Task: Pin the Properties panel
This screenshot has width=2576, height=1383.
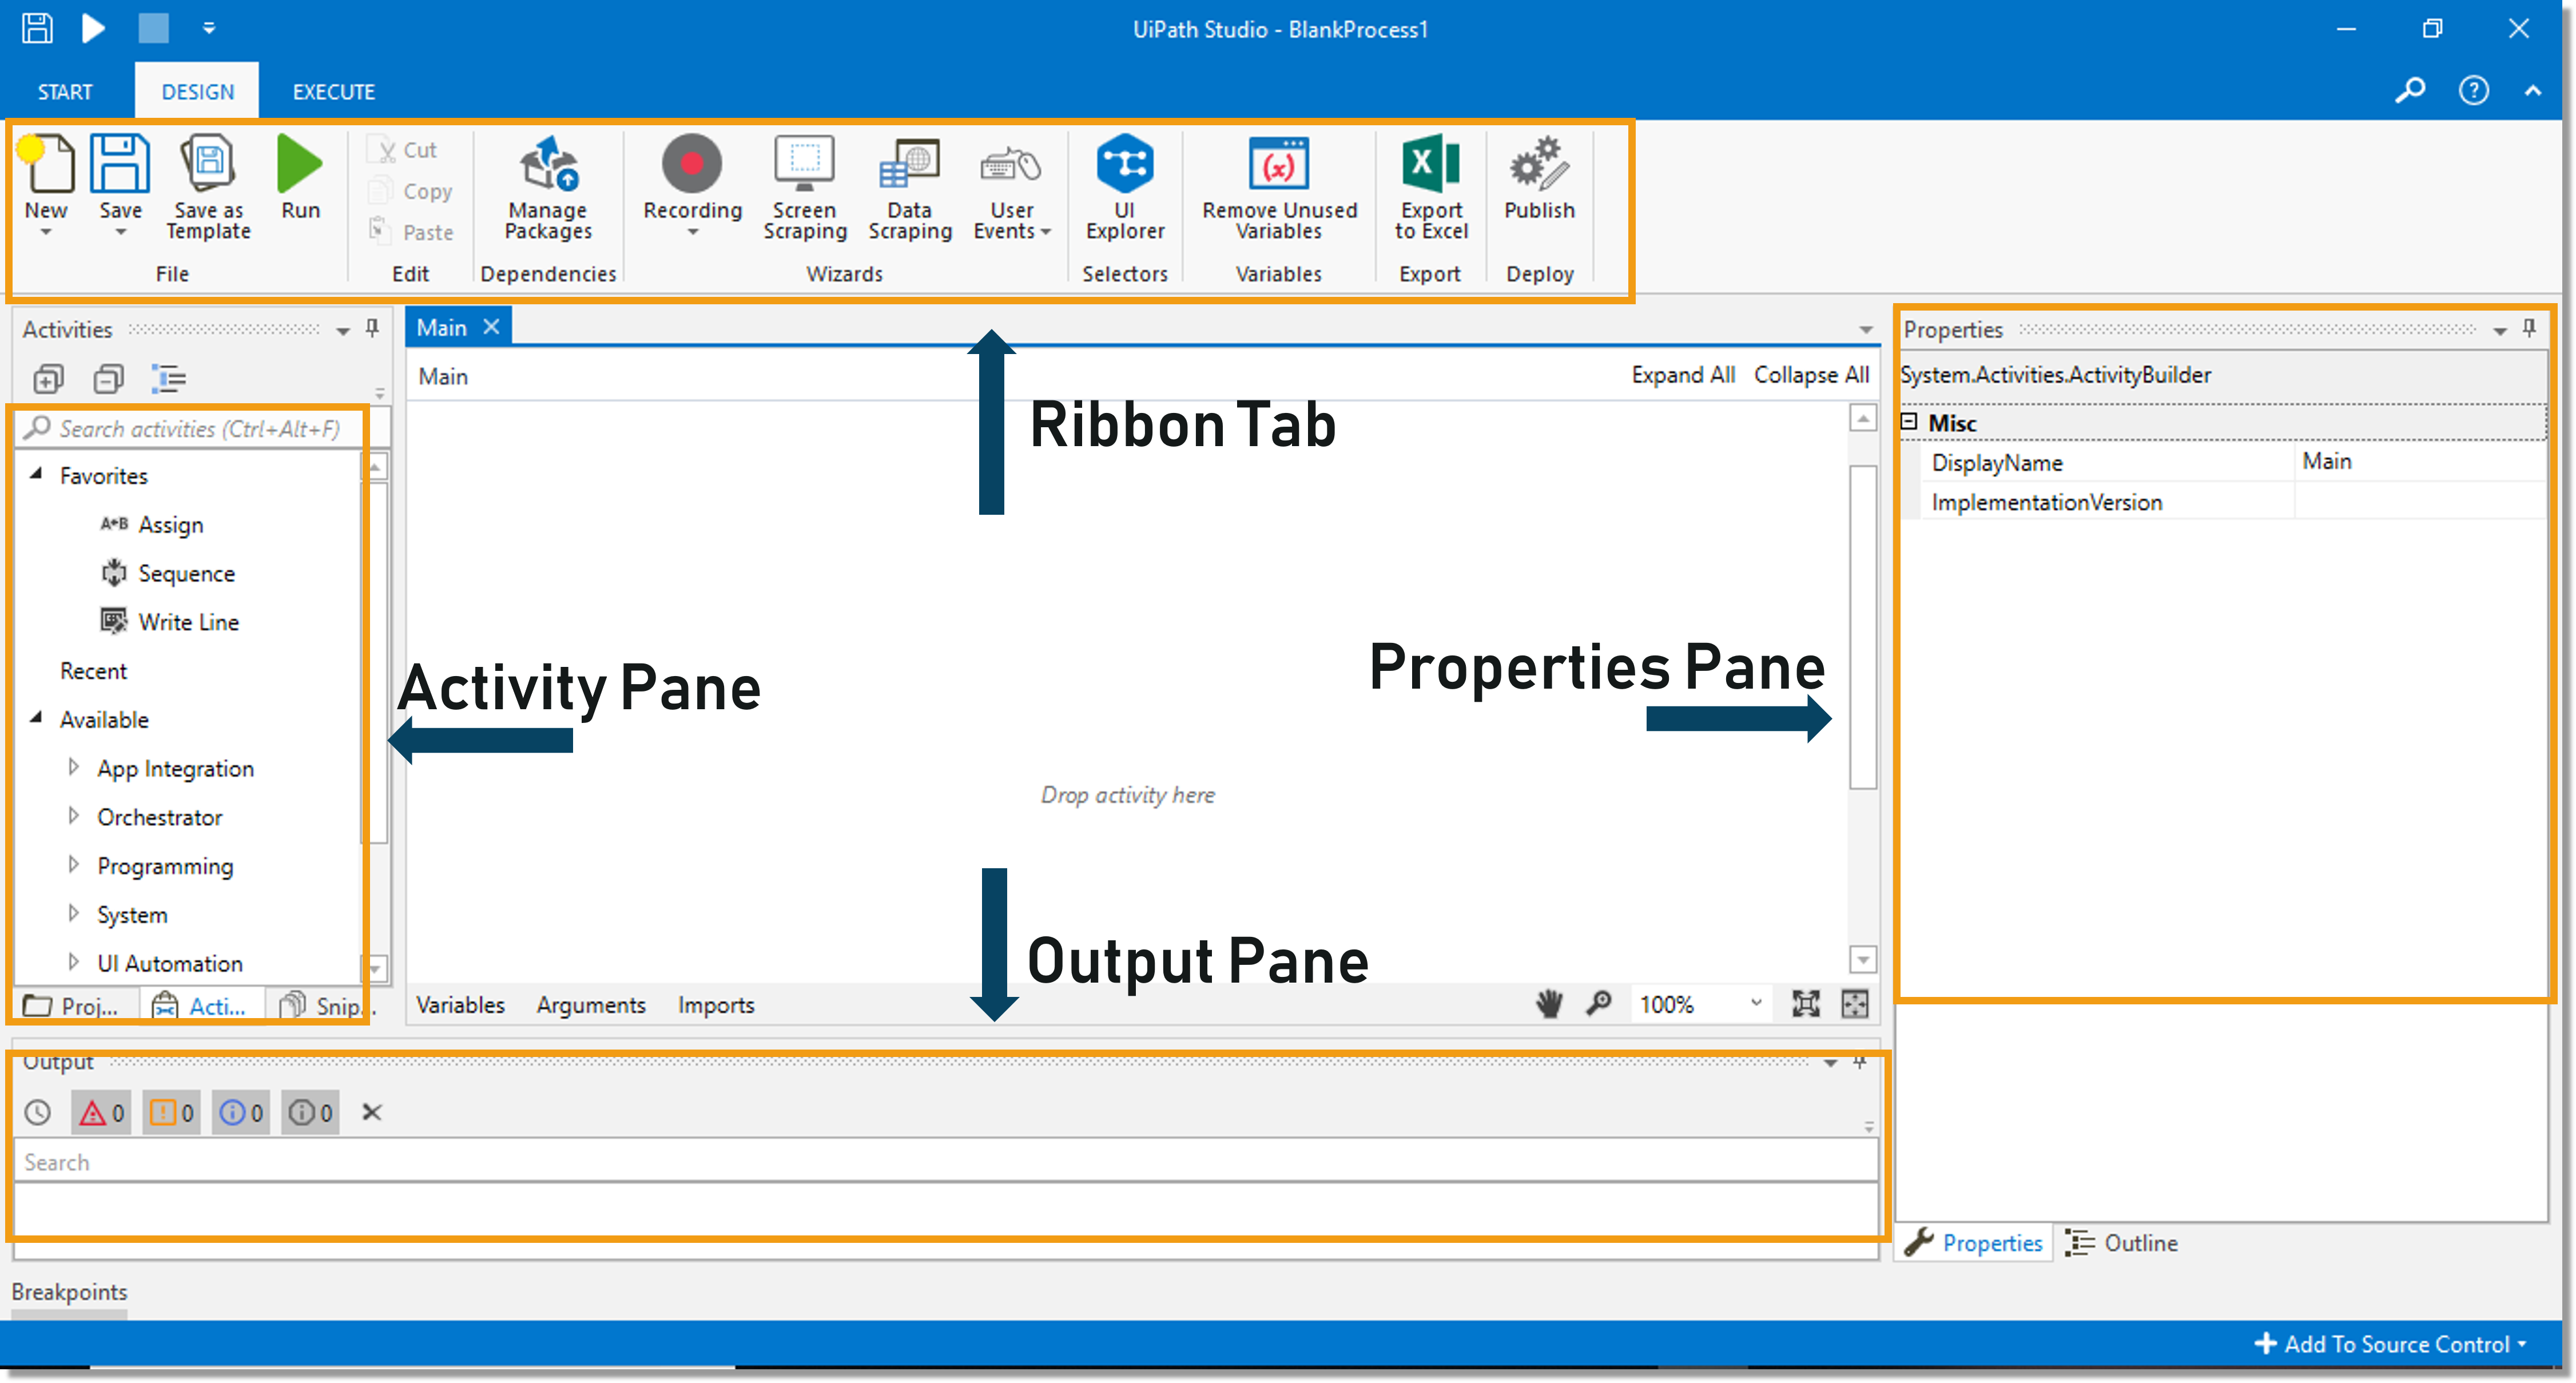Action: click(2528, 328)
